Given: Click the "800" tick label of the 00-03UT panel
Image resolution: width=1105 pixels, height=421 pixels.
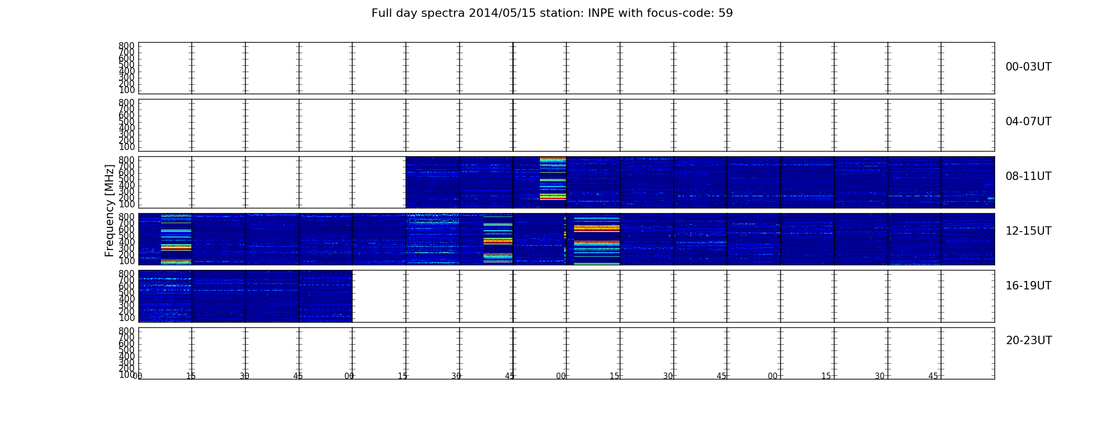Looking at the screenshot, I should pos(126,46).
